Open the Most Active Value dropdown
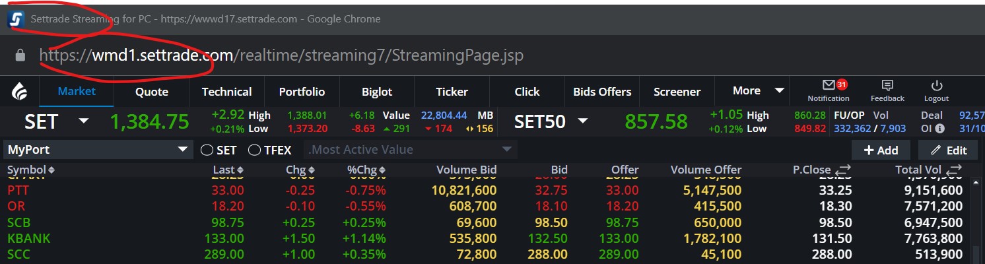Image resolution: width=985 pixels, height=264 pixels. [411, 150]
